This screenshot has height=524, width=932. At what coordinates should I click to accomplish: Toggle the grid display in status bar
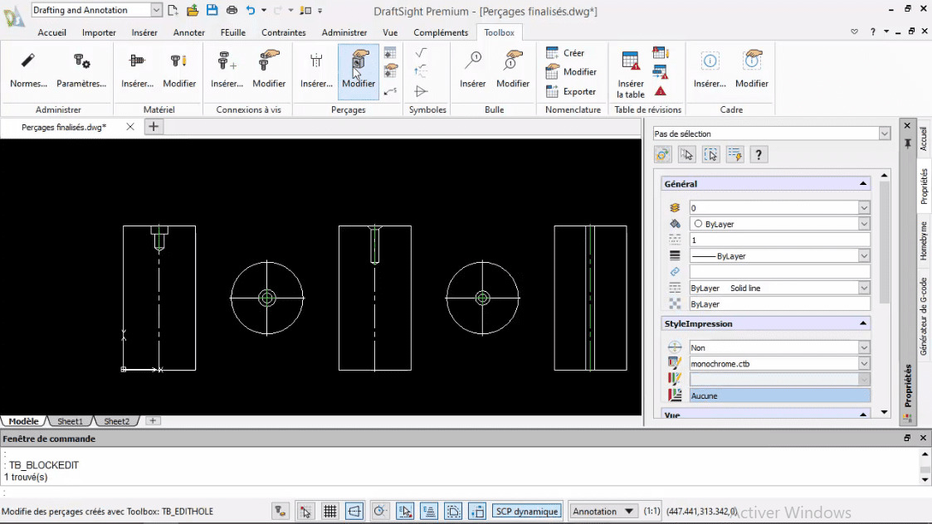point(329,511)
